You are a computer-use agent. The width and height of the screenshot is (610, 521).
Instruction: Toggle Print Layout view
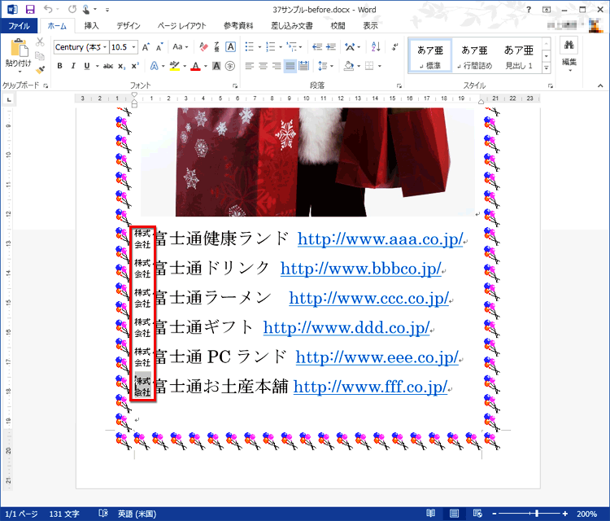(x=454, y=513)
